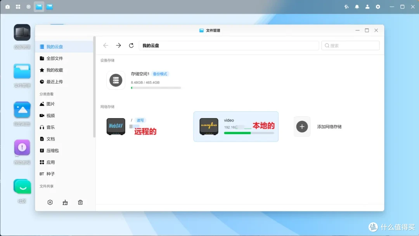
Task: Show 应用 category
Action: pyautogui.click(x=64, y=163)
